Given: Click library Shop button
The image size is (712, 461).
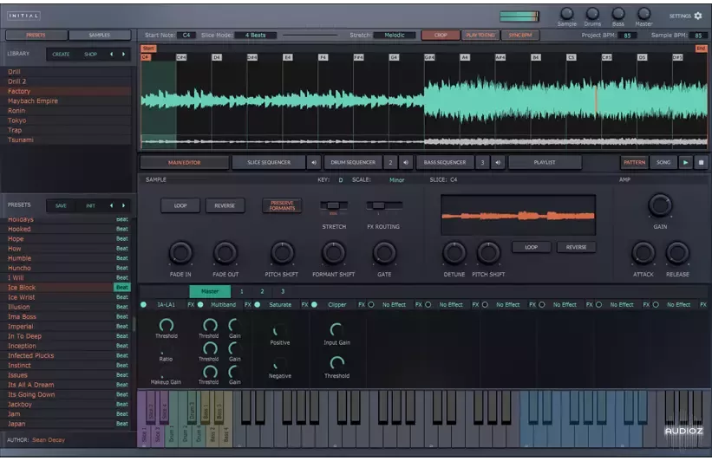Looking at the screenshot, I should point(90,54).
